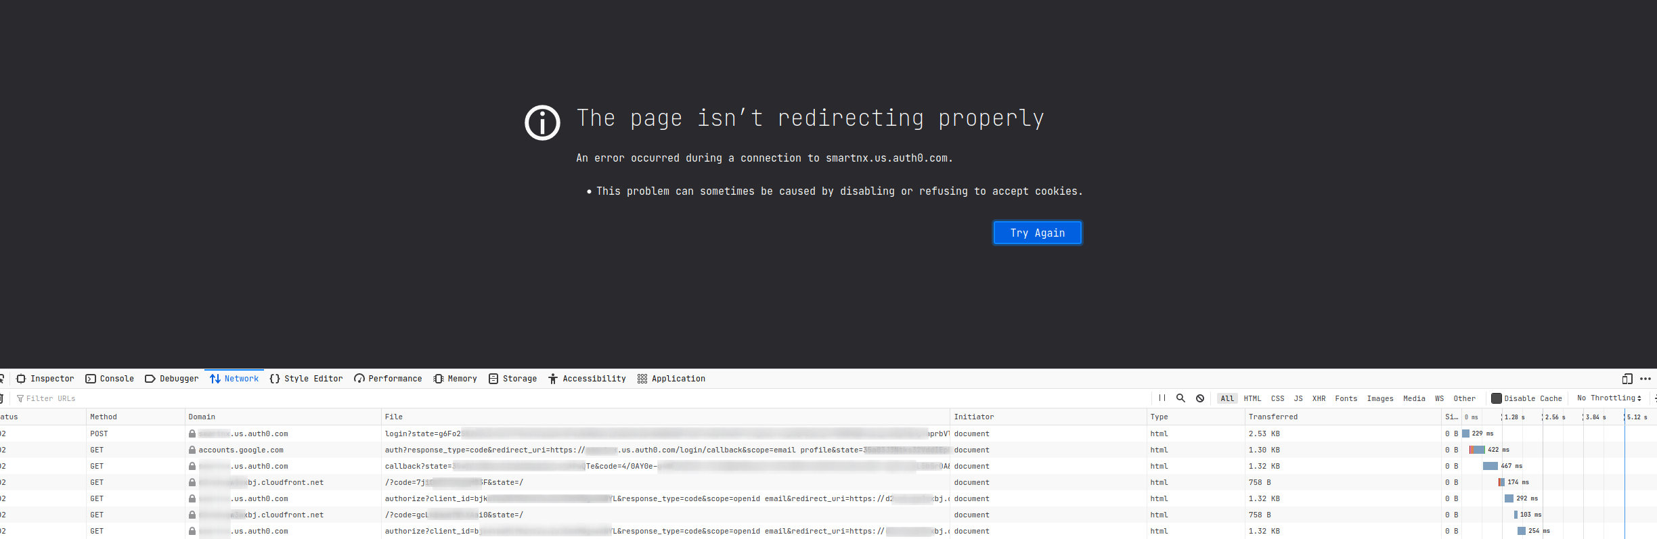Sort by the File column header

(x=665, y=417)
